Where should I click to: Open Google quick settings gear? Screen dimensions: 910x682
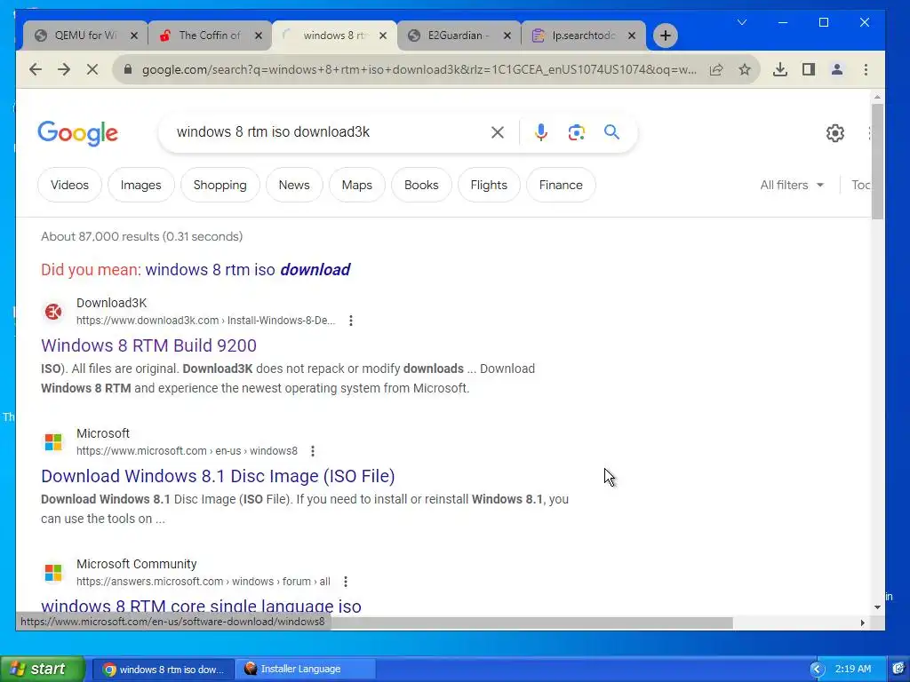835,133
